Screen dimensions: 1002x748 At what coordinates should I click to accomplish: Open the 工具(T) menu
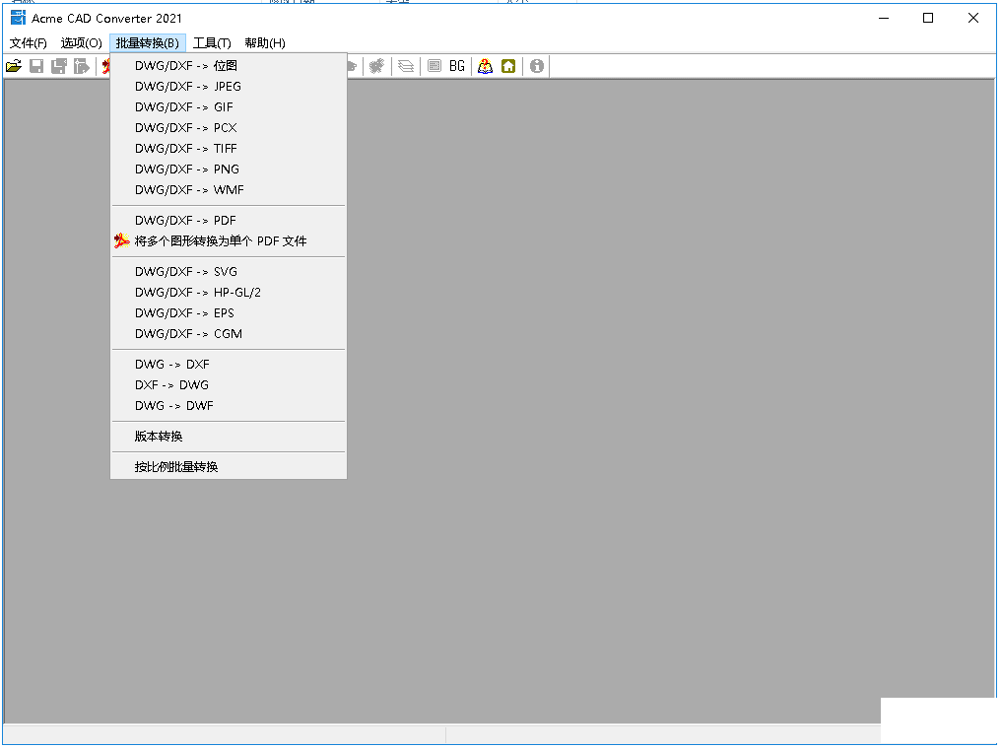click(212, 42)
